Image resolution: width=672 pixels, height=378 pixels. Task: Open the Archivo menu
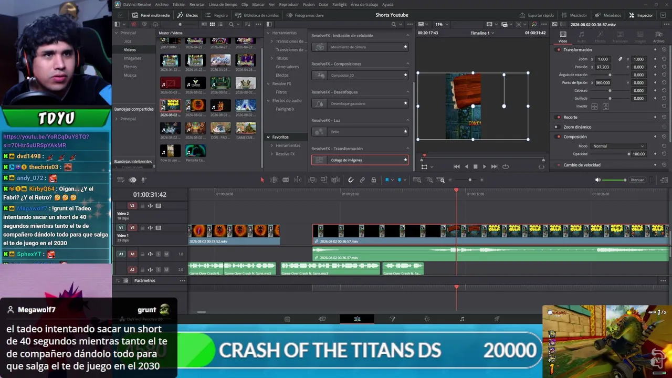pyautogui.click(x=162, y=5)
